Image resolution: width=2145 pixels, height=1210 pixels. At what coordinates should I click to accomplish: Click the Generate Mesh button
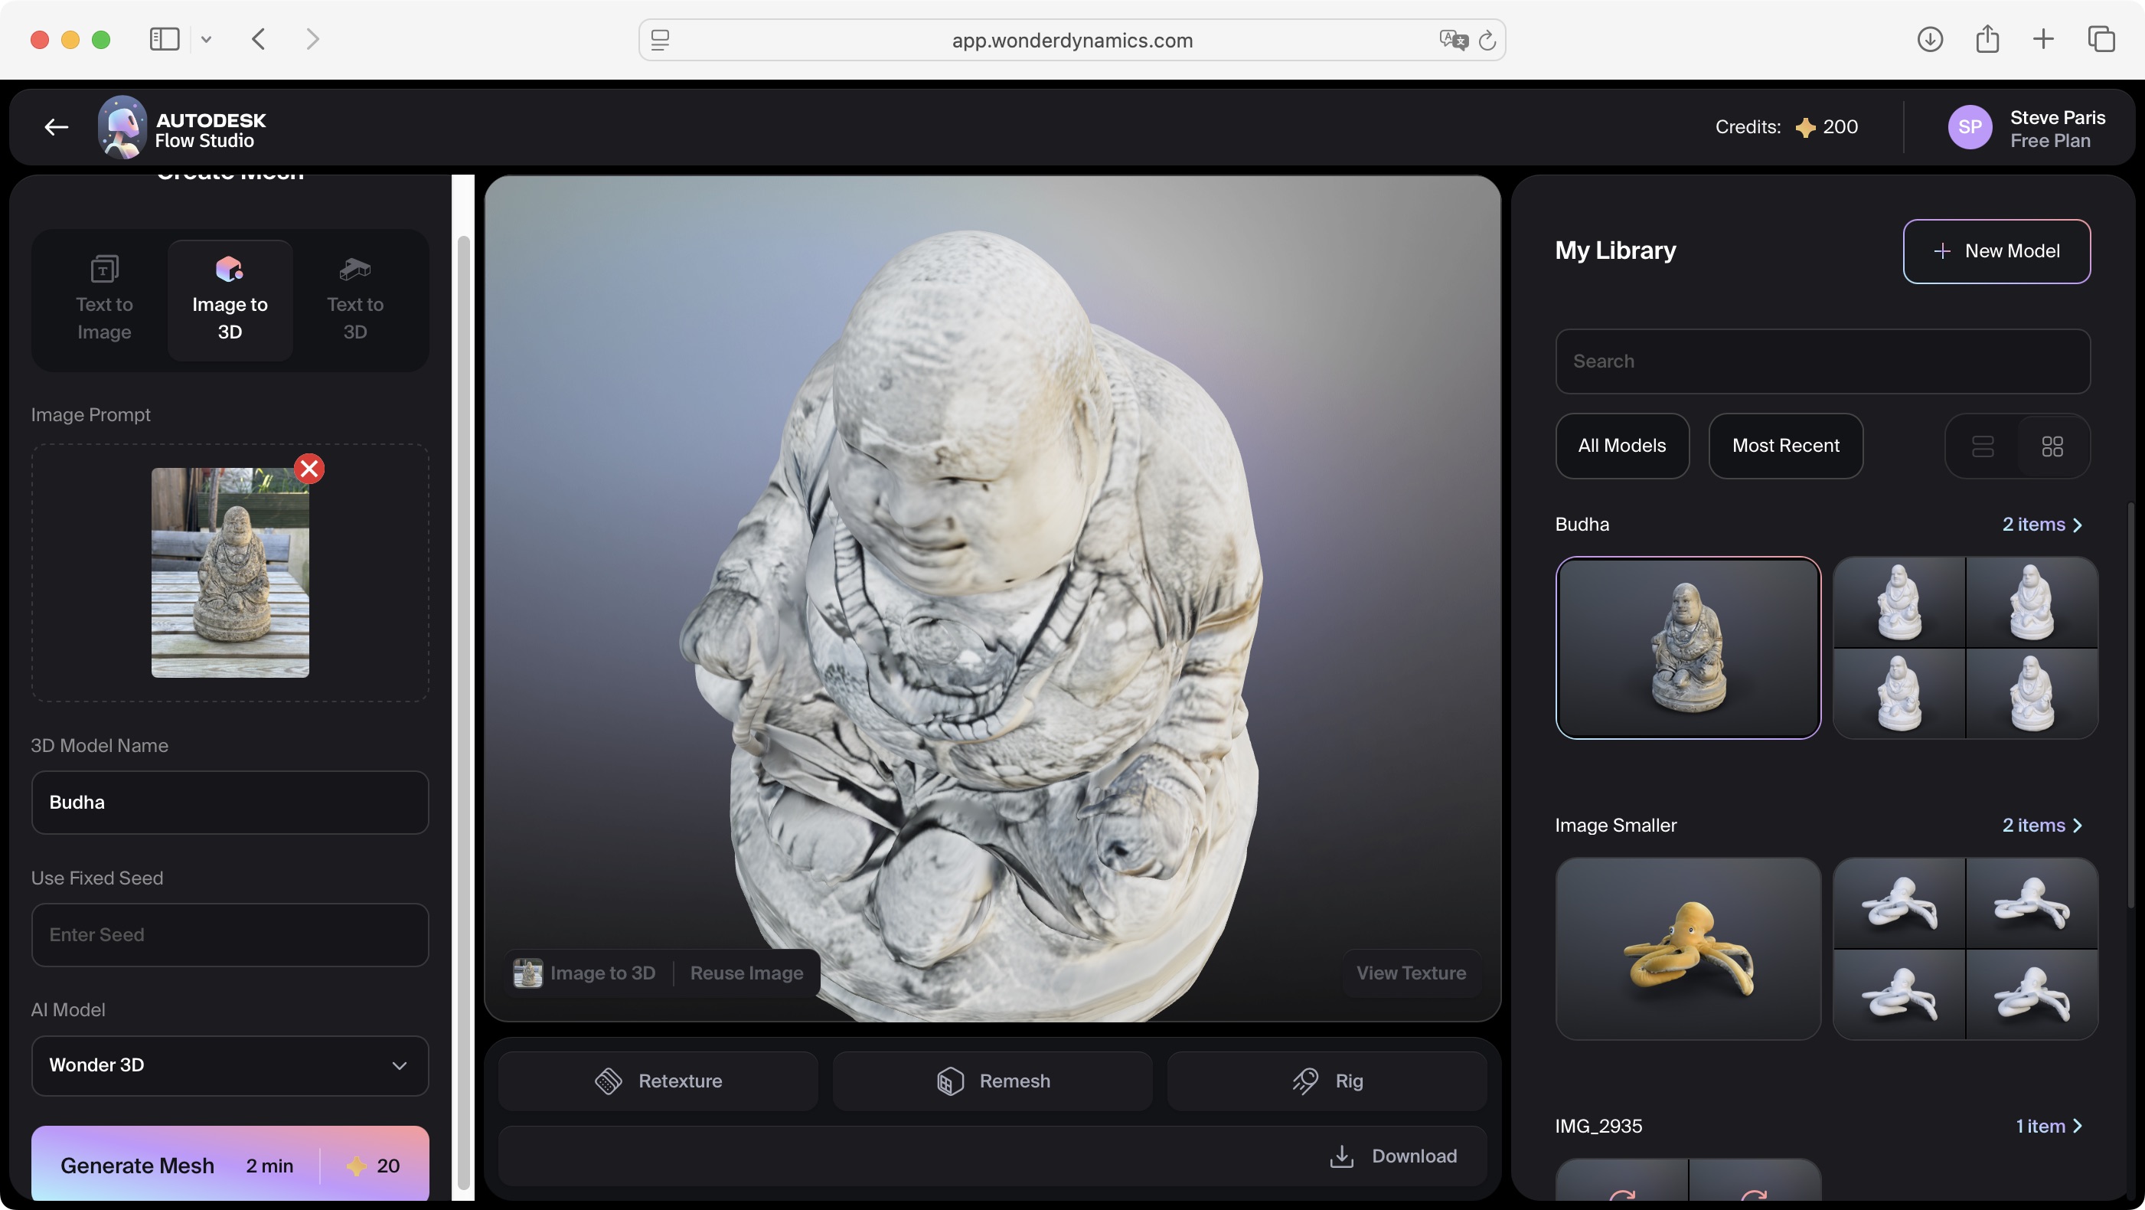[137, 1165]
